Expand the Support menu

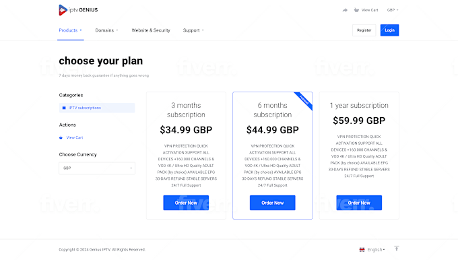[x=193, y=30]
